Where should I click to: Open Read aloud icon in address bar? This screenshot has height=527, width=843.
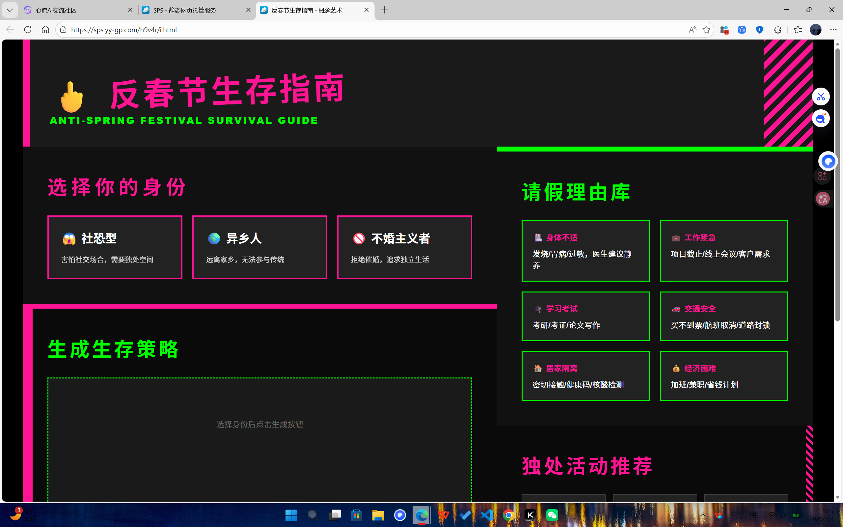(692, 30)
